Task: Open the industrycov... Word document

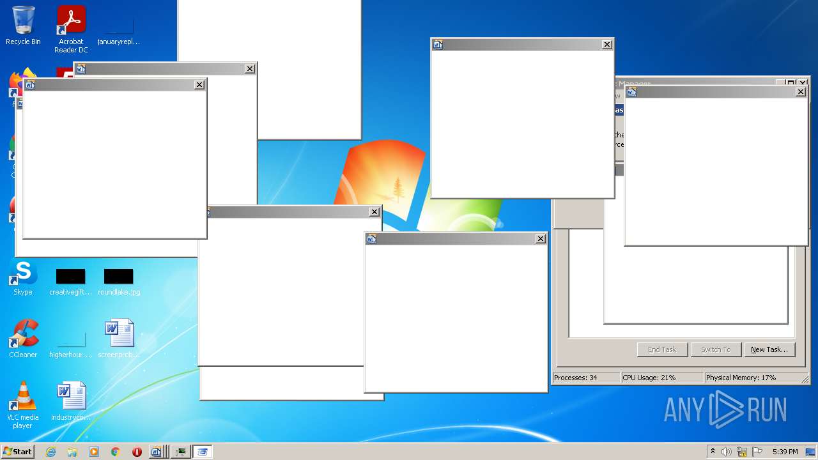Action: (x=71, y=401)
